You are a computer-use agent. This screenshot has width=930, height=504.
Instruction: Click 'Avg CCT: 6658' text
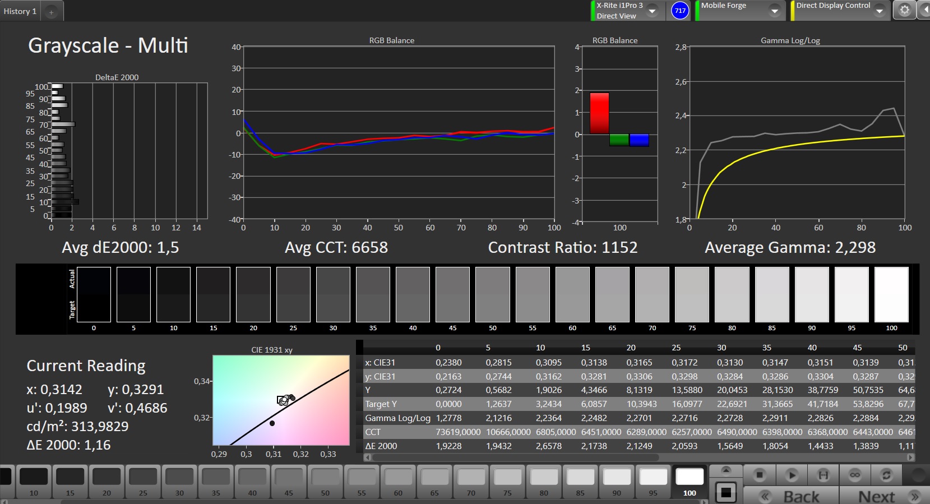coord(336,247)
